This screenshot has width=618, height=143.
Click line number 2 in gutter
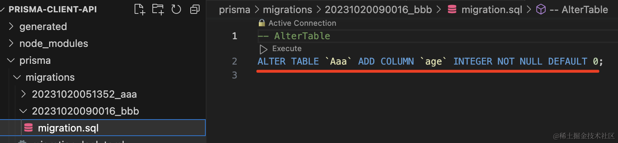coord(234,62)
